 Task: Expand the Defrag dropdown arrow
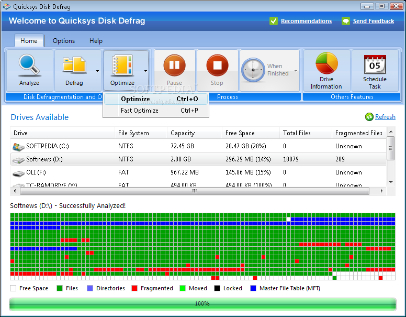[x=97, y=71]
